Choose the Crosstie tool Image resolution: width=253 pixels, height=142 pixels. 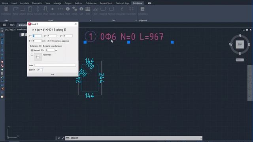click(38, 11)
